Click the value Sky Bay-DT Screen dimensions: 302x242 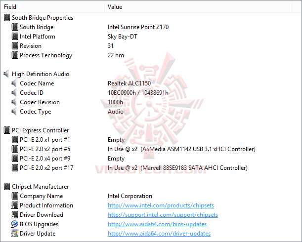[x=122, y=37]
